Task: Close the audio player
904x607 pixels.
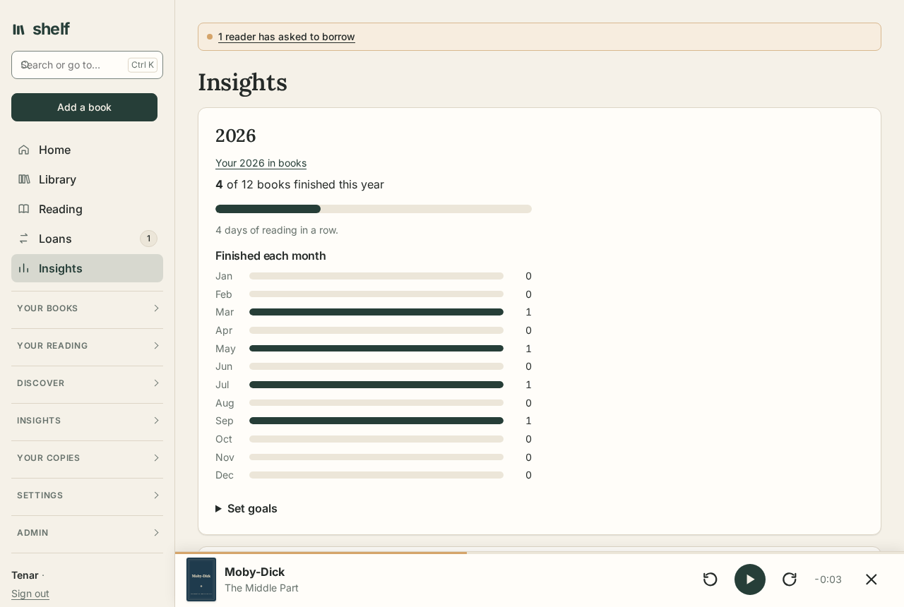Action: (x=872, y=579)
